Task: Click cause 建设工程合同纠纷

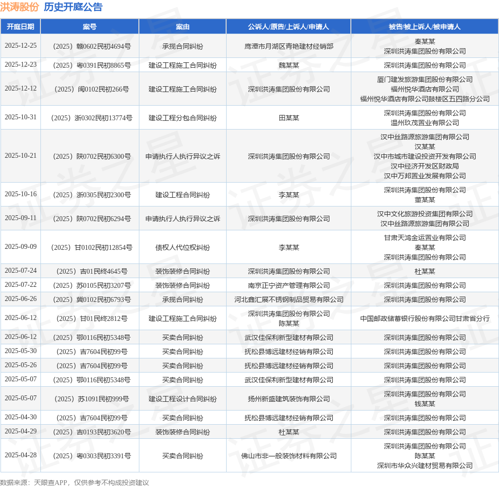Action: (x=183, y=195)
